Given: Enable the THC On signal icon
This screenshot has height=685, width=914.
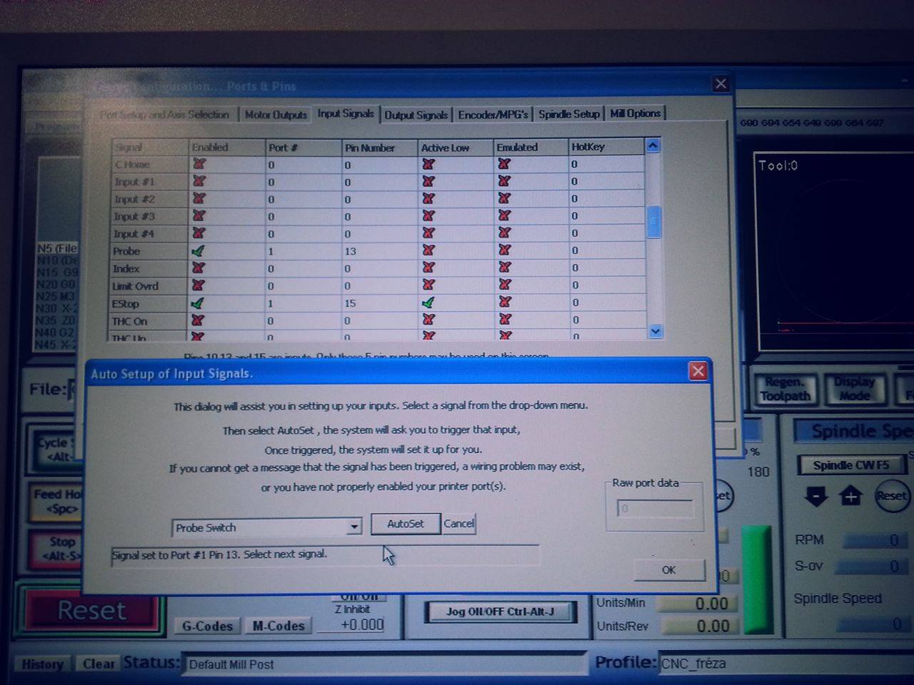Looking at the screenshot, I should click(x=199, y=320).
